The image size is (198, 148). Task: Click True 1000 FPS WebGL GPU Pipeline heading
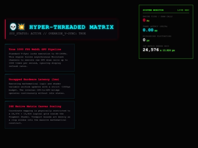(x=35, y=49)
